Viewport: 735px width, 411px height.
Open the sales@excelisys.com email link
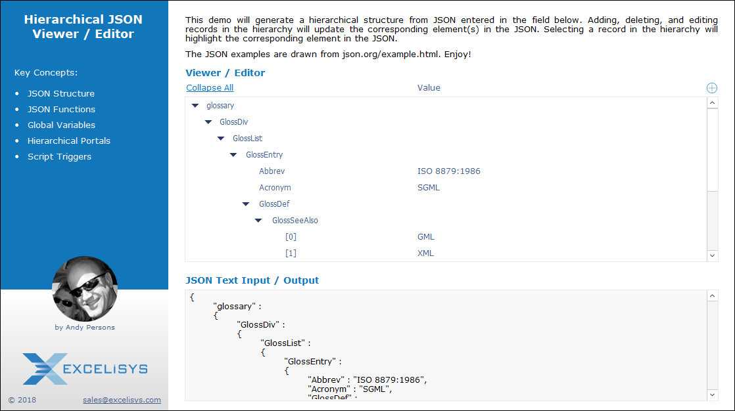tap(122, 400)
